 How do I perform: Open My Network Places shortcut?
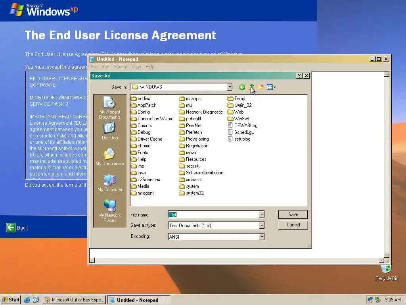tap(110, 211)
